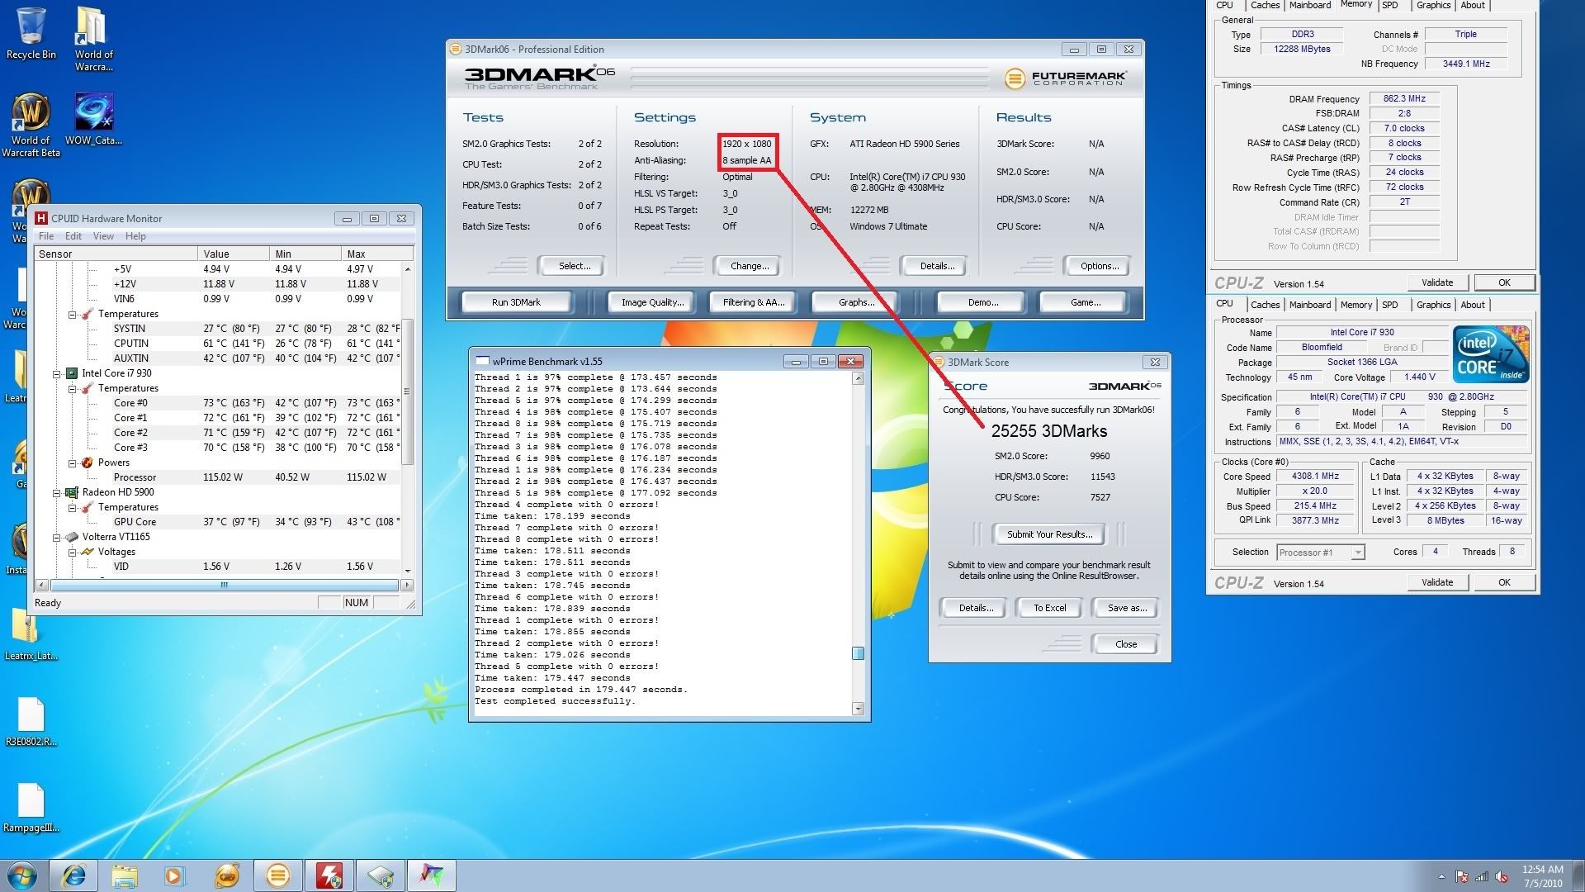Image resolution: width=1585 pixels, height=892 pixels.
Task: Switch to the CPU-Z taskbar icon
Action: (x=380, y=875)
